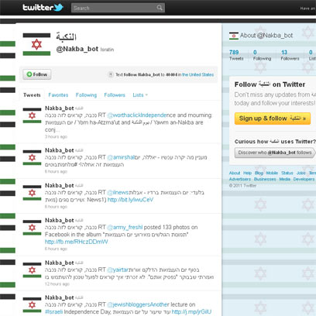Click Nakba_bot name on @yairtar retweet
The height and width of the screenshot is (316, 316).
60,263
